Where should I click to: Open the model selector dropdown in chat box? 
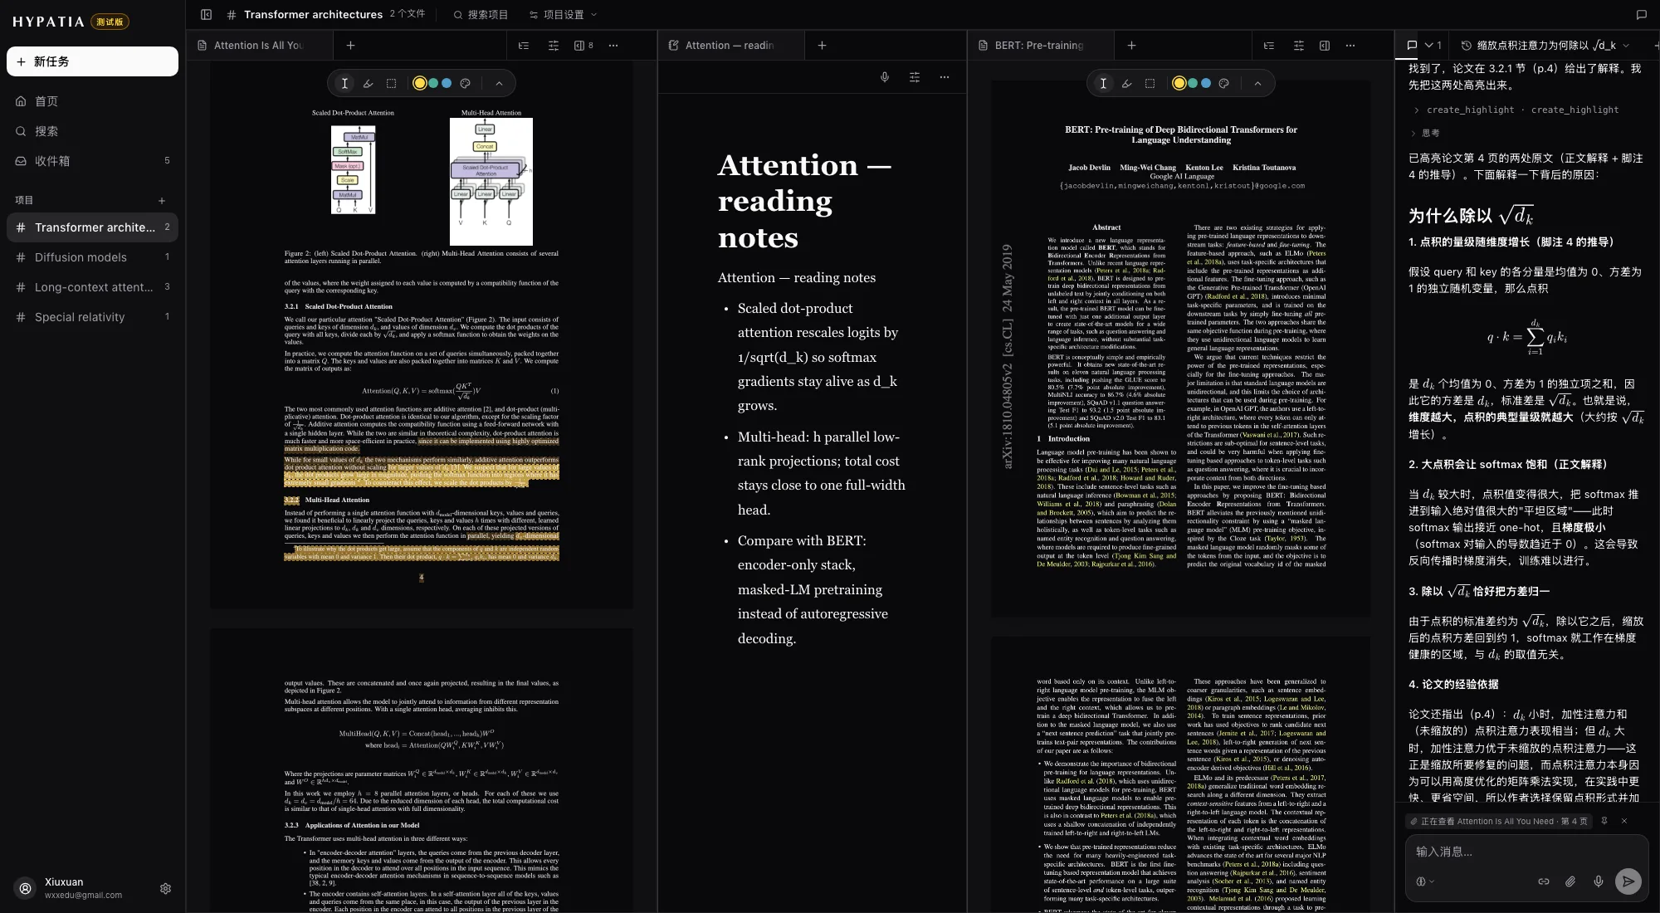click(1424, 881)
